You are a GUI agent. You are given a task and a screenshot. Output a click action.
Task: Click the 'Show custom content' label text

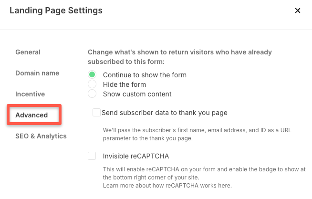pos(137,94)
